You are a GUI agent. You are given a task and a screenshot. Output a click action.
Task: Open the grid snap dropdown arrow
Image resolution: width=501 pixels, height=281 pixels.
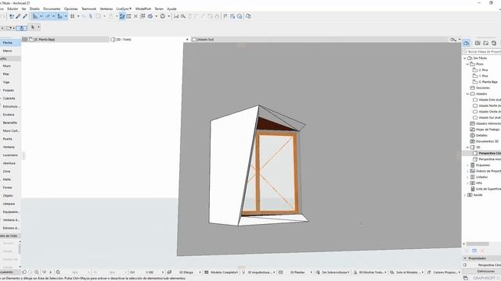click(x=78, y=16)
